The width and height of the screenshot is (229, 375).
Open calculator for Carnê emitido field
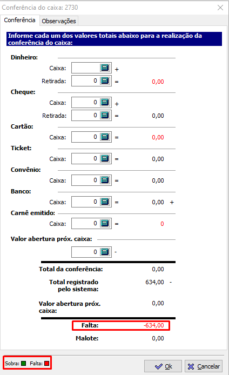(105, 223)
